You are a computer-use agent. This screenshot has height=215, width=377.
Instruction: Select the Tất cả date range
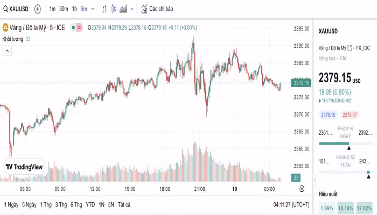point(124,205)
